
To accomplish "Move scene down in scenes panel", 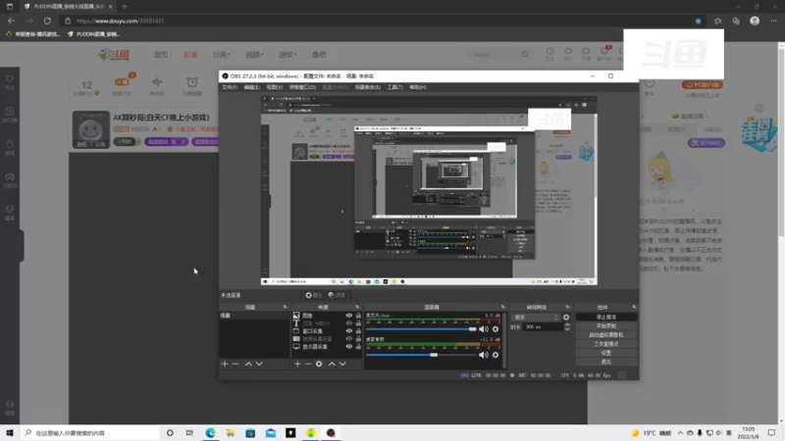I will (259, 364).
